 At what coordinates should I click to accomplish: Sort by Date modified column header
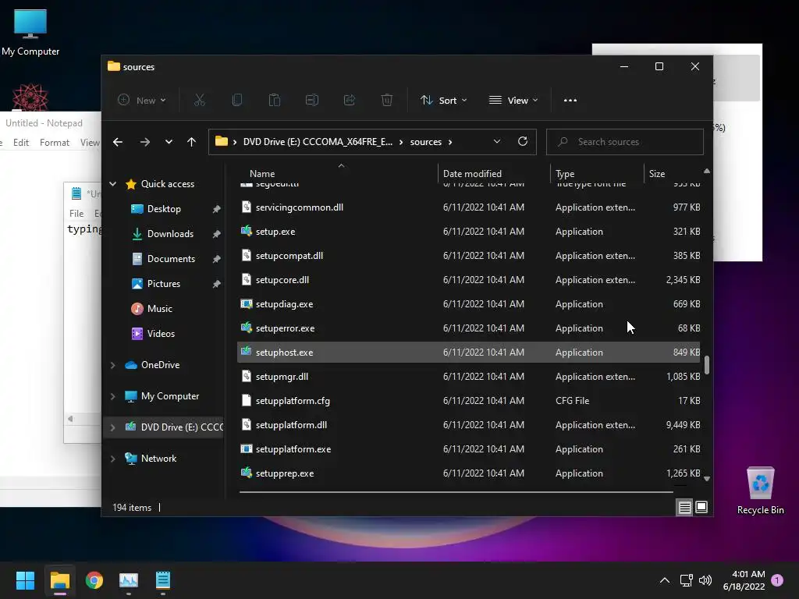tap(472, 174)
